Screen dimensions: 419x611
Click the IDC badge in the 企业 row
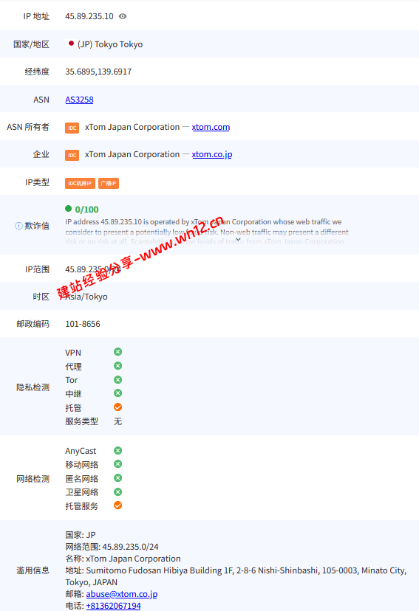[72, 155]
